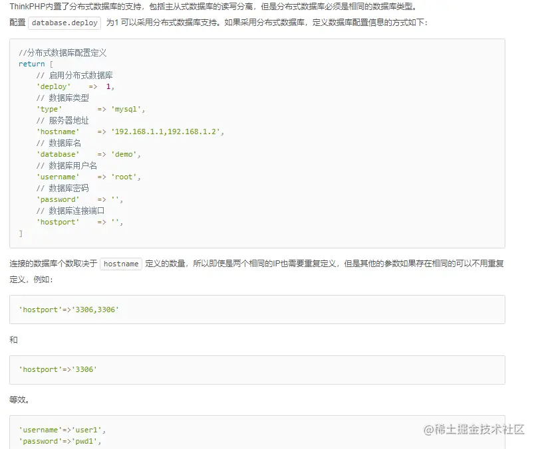Click the word '和' between code blocks
Viewport: 538px width, 449px height.
click(x=13, y=339)
